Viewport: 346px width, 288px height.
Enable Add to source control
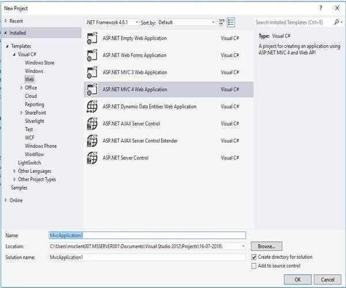click(x=254, y=266)
